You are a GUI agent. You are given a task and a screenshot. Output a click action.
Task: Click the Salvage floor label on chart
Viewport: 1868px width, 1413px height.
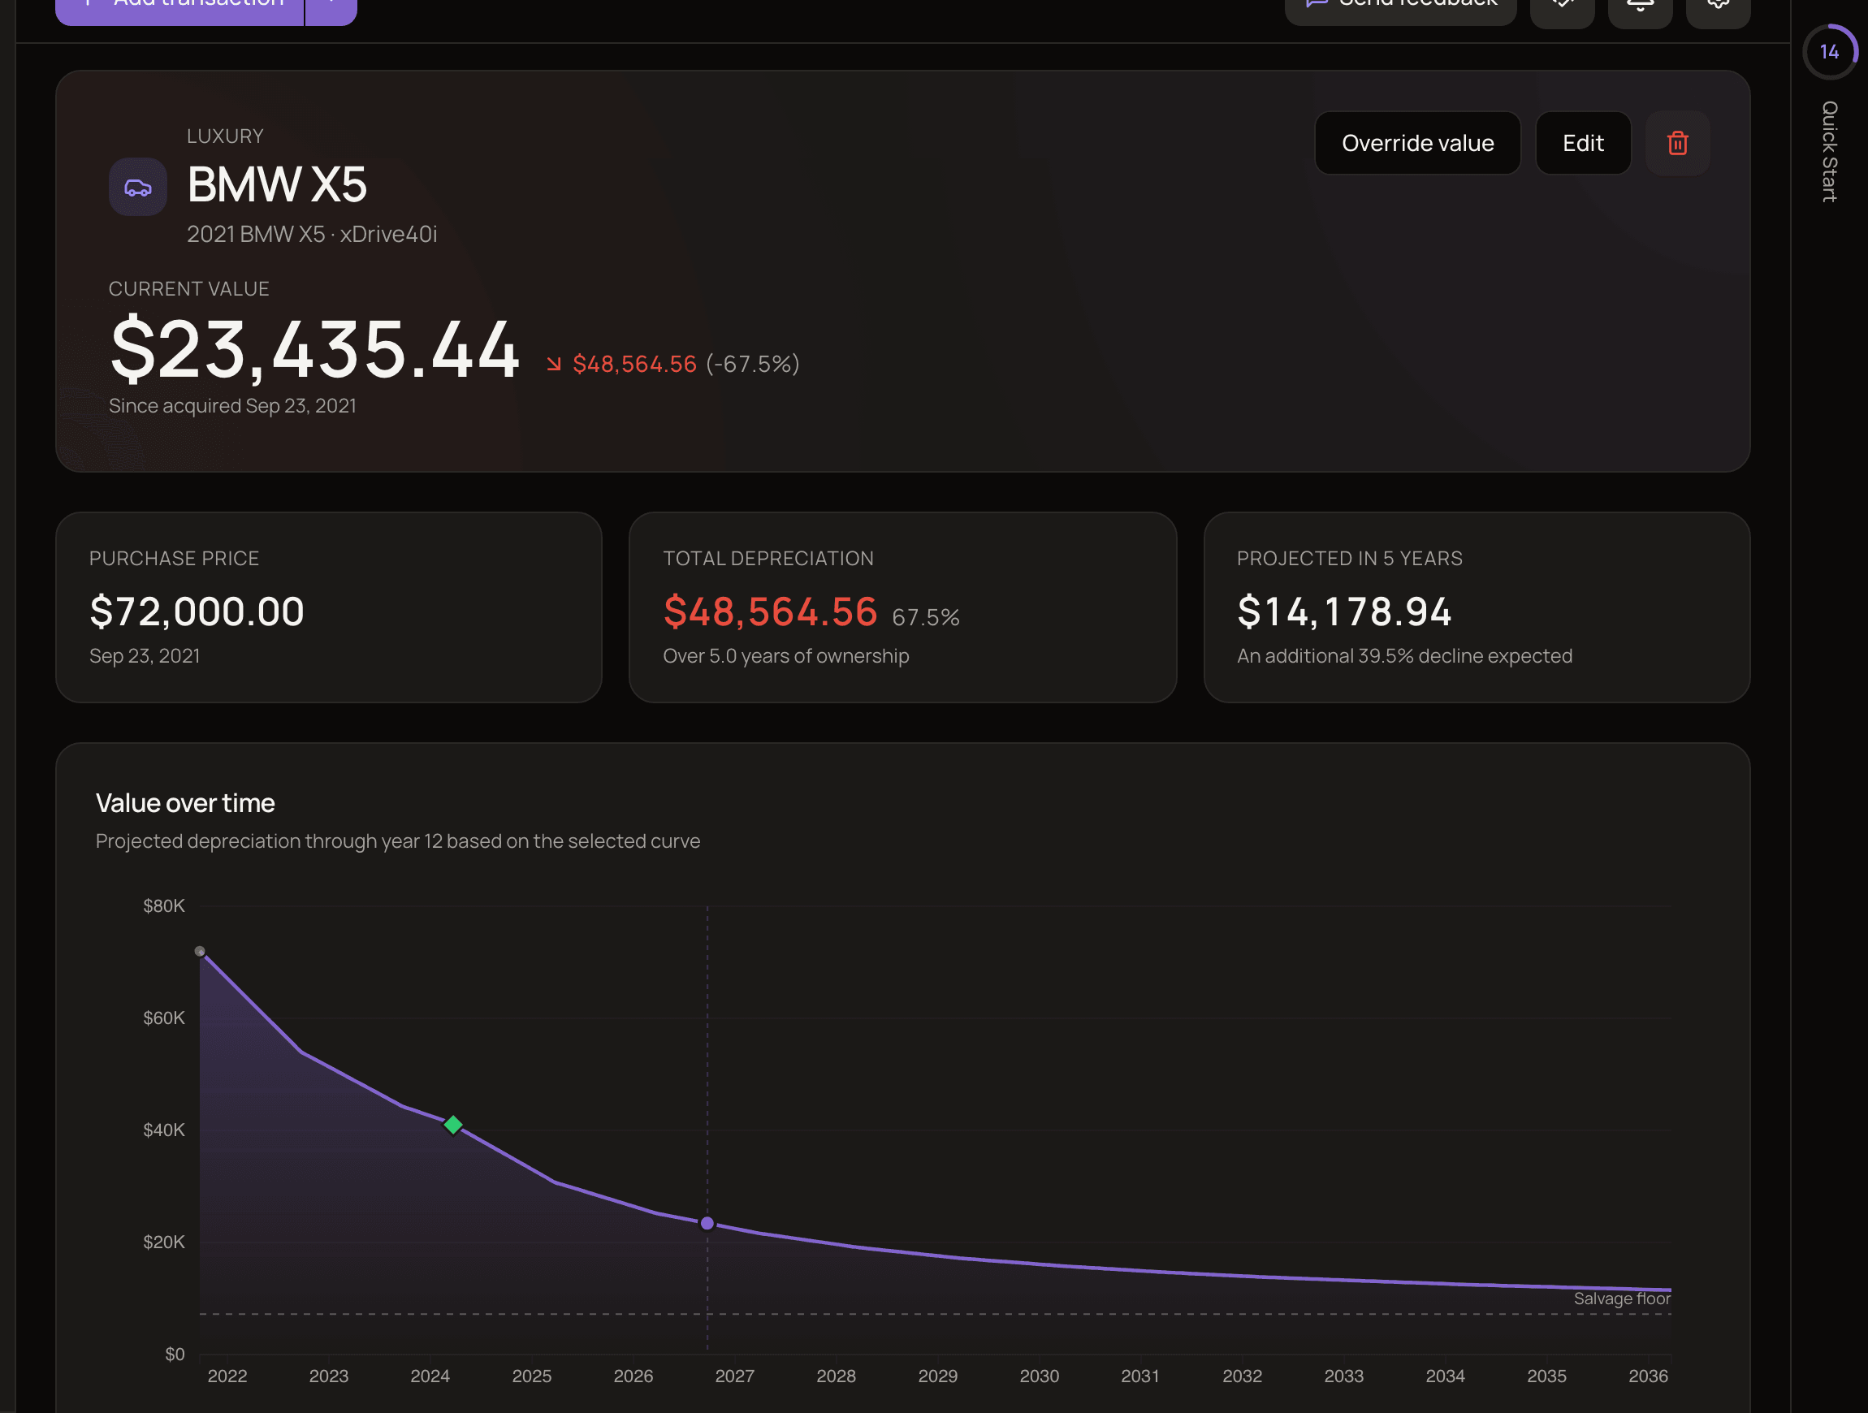(1621, 1299)
